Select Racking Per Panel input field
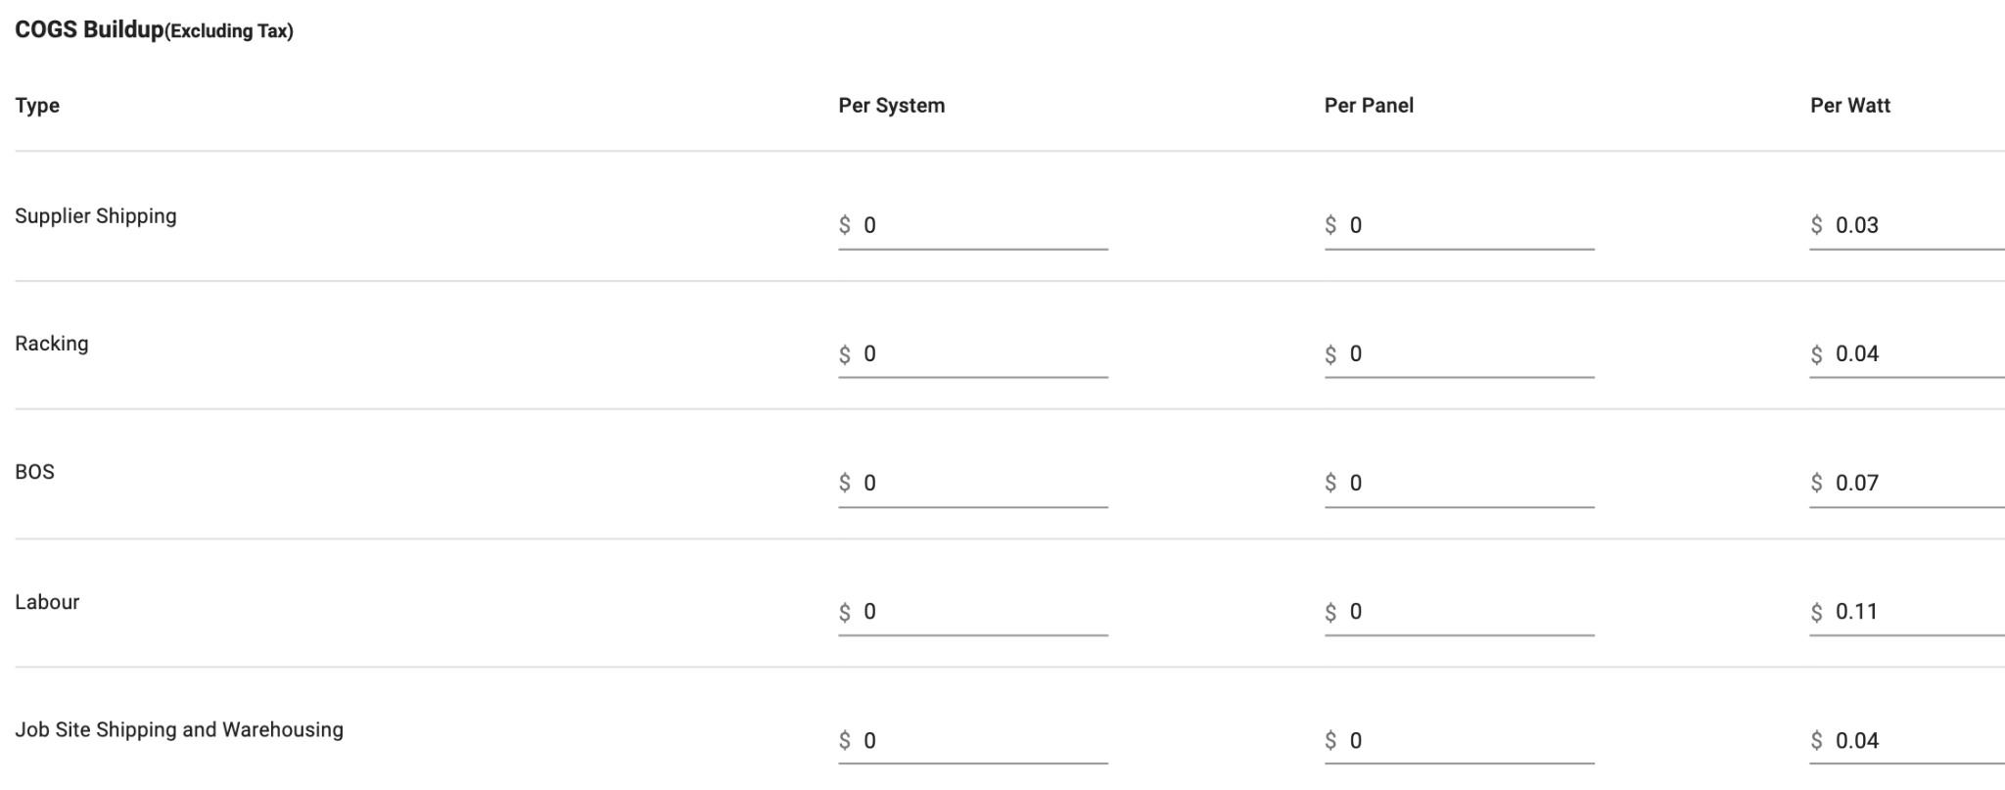 point(1459,353)
